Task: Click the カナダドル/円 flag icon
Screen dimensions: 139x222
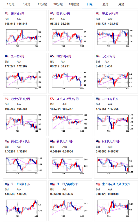Action: click(7, 99)
